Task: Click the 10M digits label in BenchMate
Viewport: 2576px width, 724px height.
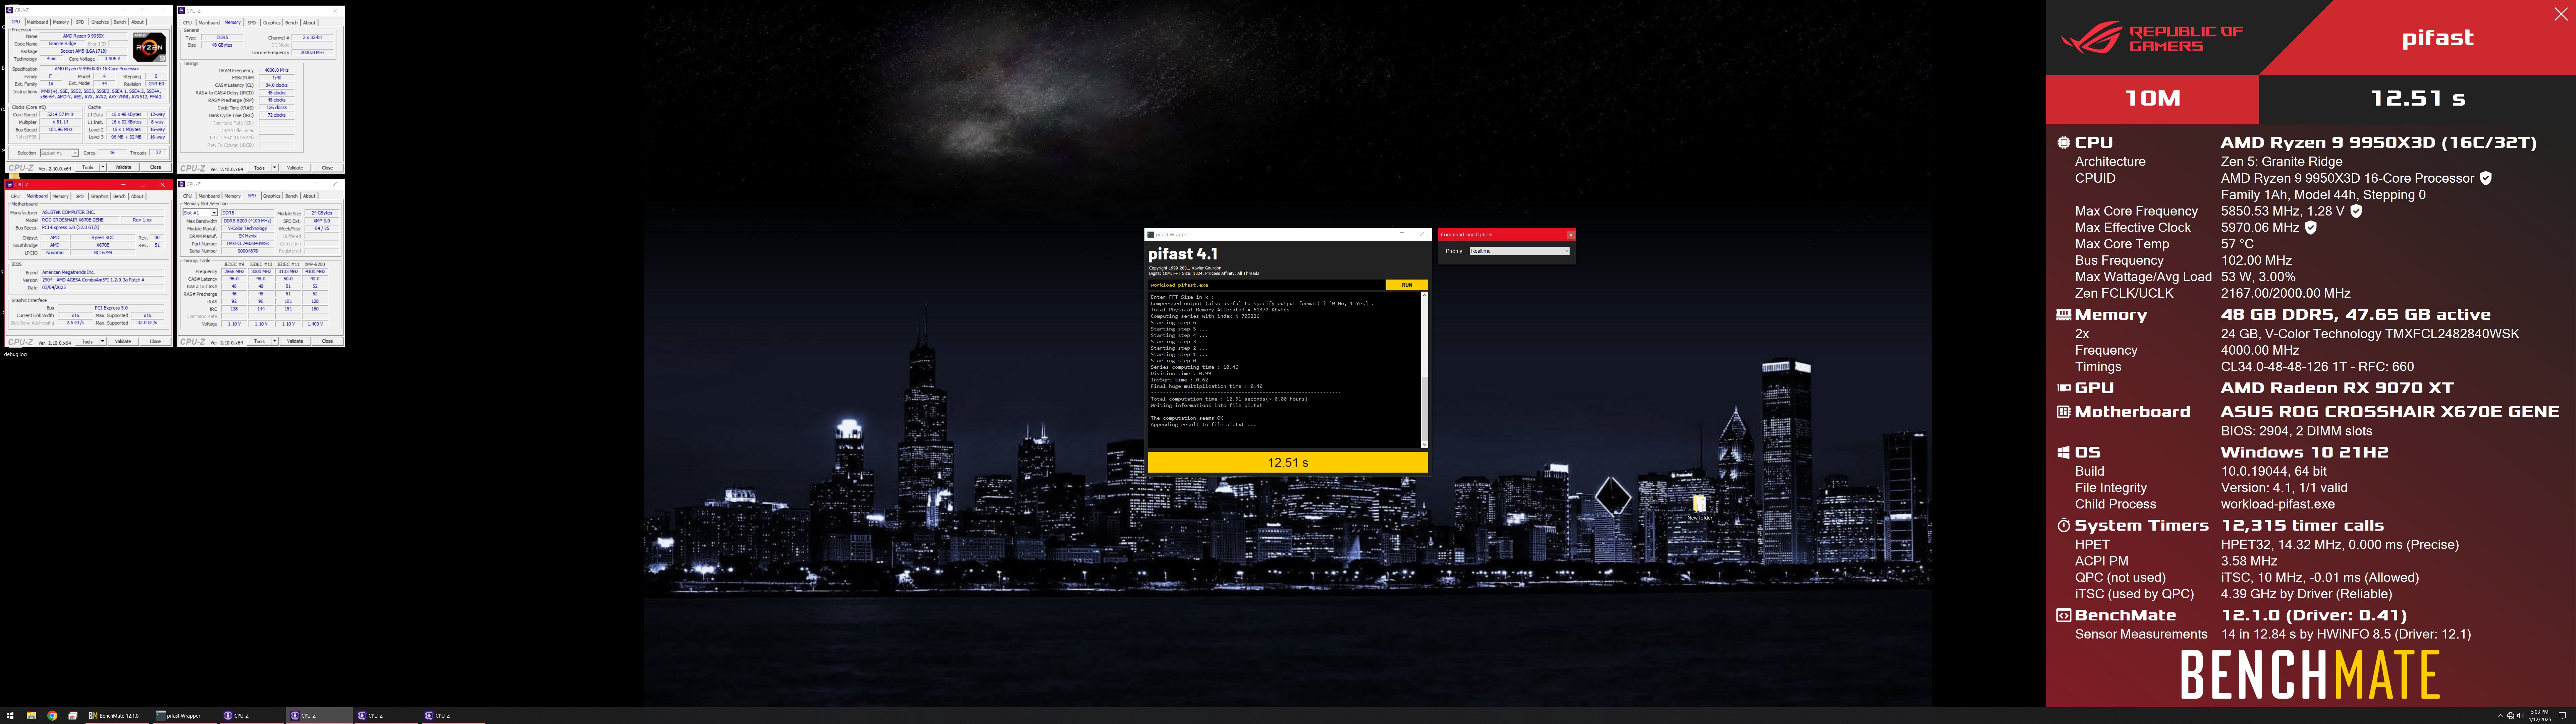Action: click(x=2153, y=98)
